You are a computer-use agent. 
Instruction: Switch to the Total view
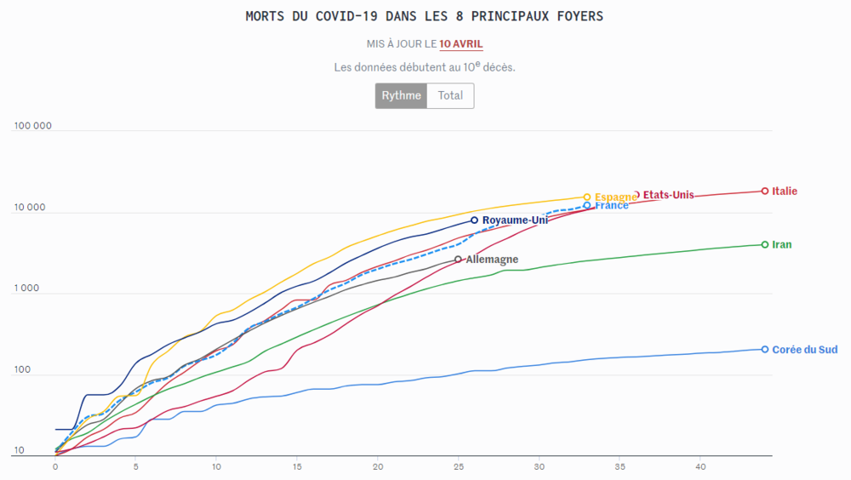(x=450, y=96)
